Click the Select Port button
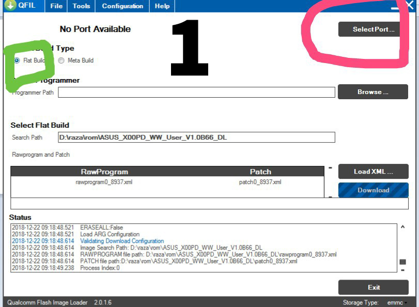The width and height of the screenshot is (419, 307). 374,29
